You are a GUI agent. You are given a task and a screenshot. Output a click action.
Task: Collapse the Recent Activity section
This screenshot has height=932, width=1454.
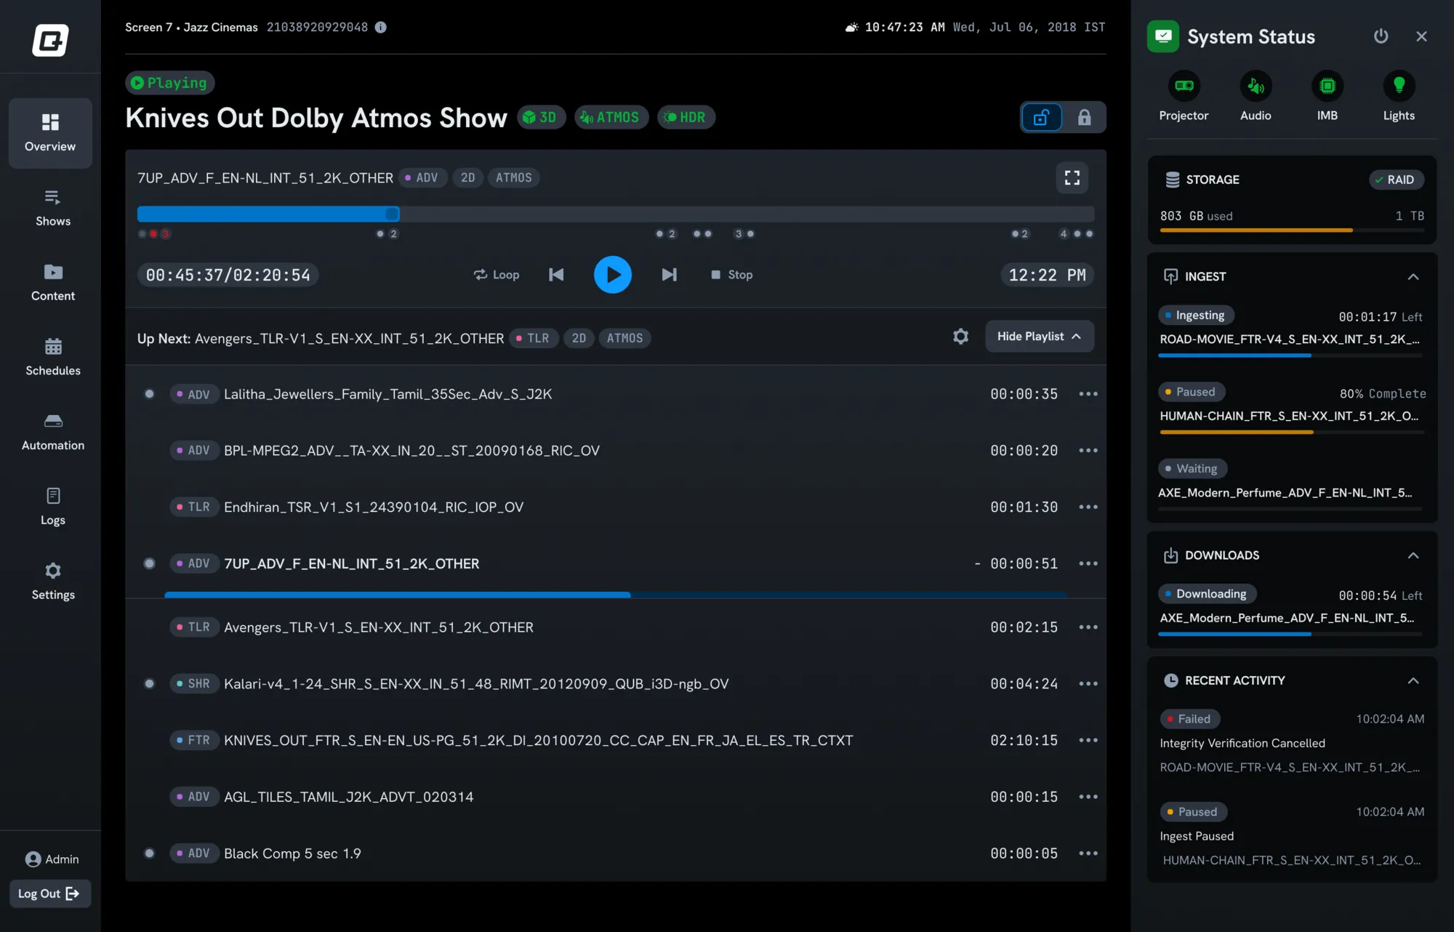click(1413, 680)
